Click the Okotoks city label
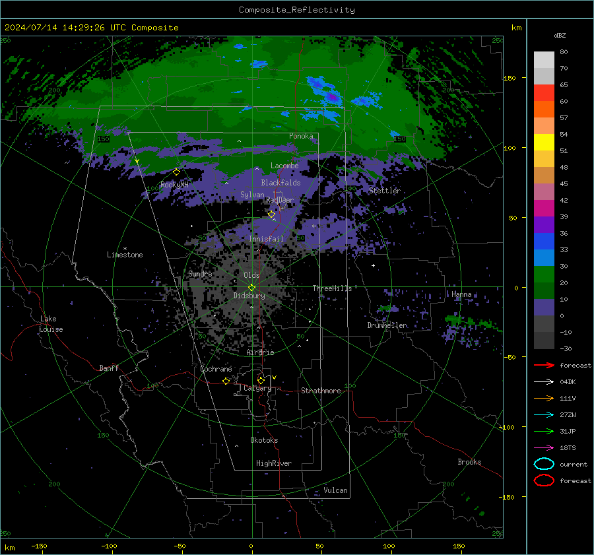 click(x=264, y=440)
